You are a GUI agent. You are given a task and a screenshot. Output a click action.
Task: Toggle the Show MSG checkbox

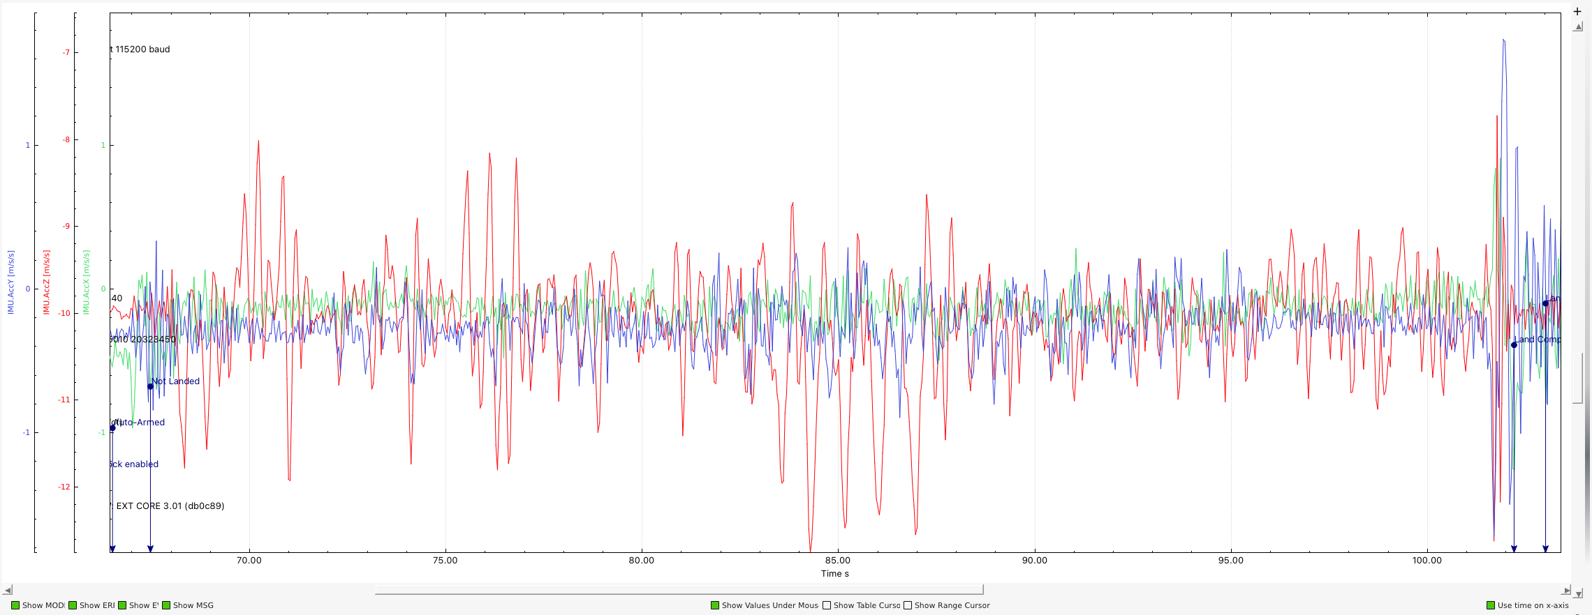[x=166, y=605]
